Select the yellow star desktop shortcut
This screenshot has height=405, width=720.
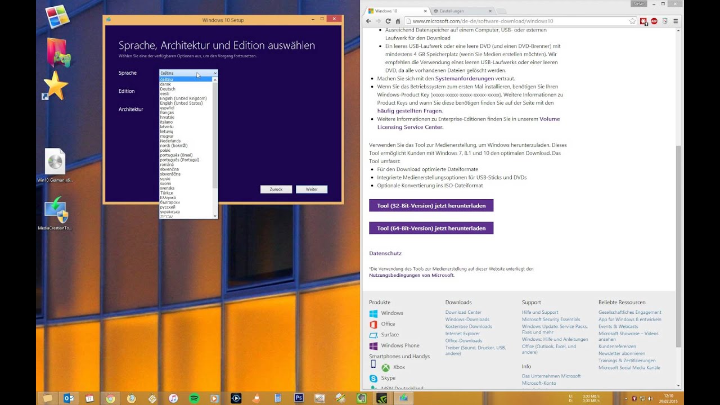click(55, 85)
